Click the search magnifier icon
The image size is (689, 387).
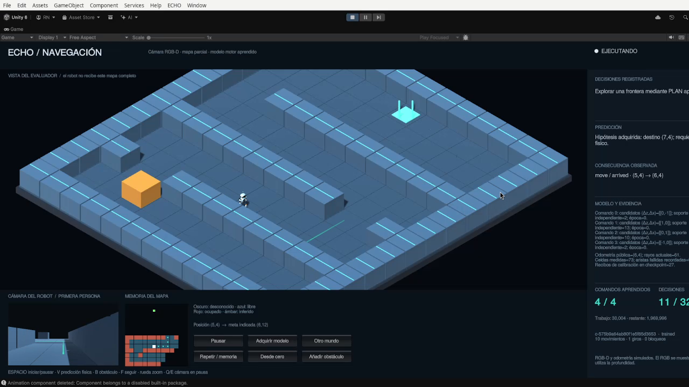(685, 17)
